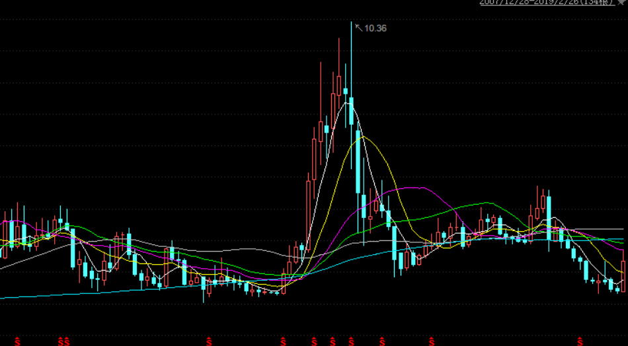The width and height of the screenshot is (628, 346).
Task: Click the rightmost red marker on bottom axis
Action: click(580, 341)
